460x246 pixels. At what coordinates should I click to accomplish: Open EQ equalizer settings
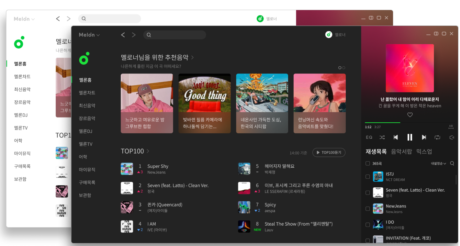[x=369, y=137]
